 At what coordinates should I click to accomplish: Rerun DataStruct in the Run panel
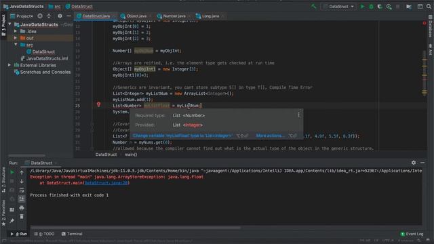[x=12, y=172]
